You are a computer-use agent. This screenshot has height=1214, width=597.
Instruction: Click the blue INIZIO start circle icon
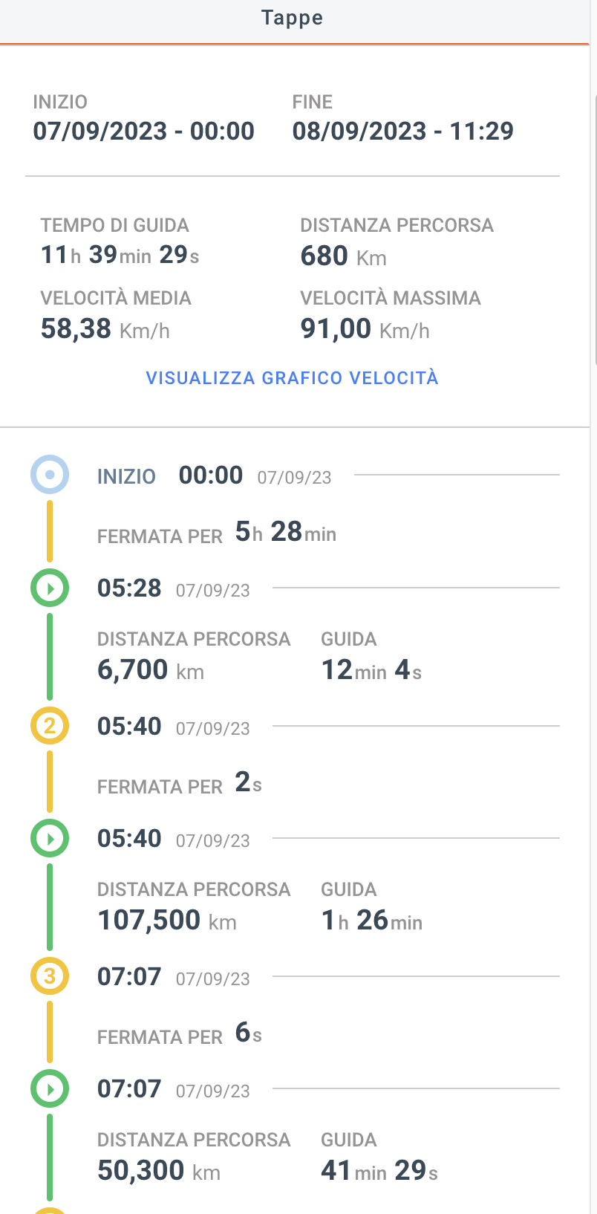50,475
